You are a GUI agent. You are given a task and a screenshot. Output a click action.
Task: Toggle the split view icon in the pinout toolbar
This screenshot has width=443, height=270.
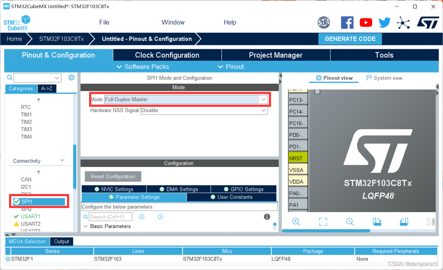coord(431,222)
